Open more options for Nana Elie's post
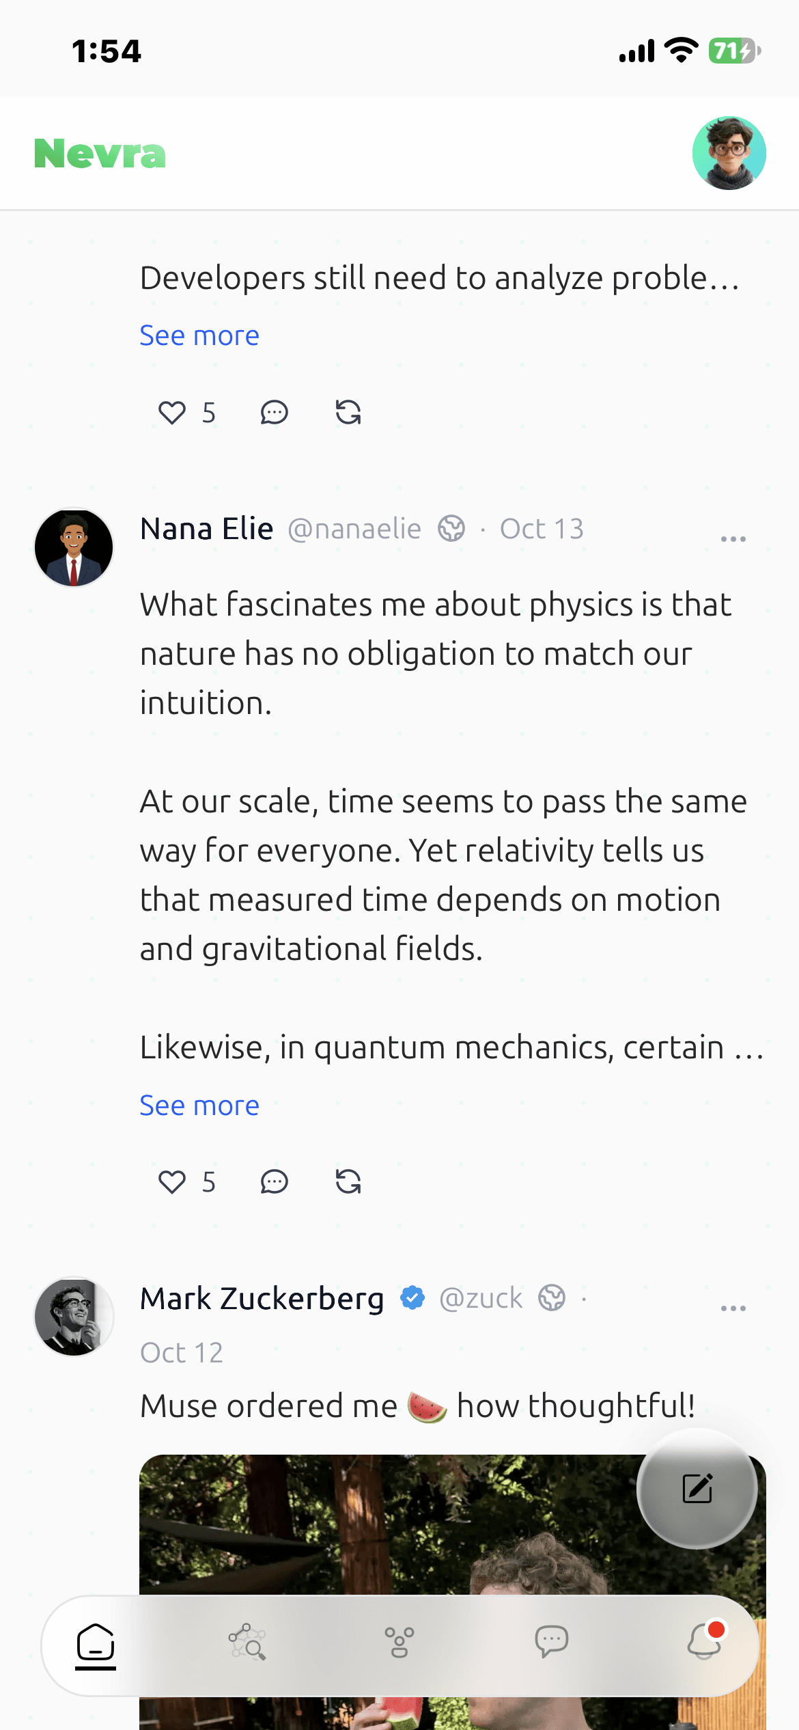 [x=733, y=539]
